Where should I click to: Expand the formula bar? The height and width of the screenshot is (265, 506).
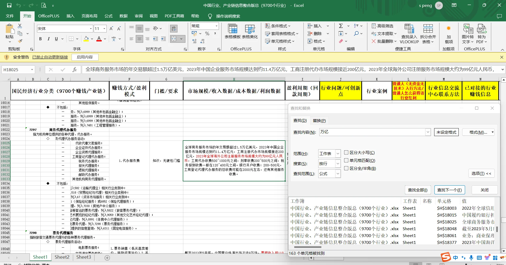[502, 70]
